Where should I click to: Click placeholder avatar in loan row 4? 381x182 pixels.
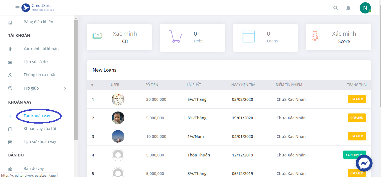(x=118, y=155)
